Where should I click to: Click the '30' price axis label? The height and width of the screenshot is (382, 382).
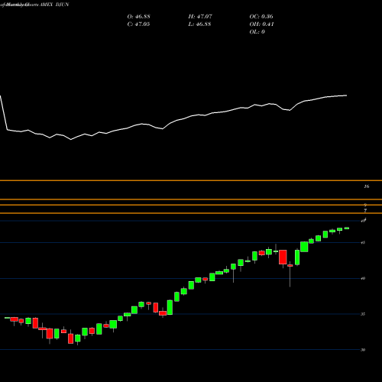pyautogui.click(x=363, y=350)
